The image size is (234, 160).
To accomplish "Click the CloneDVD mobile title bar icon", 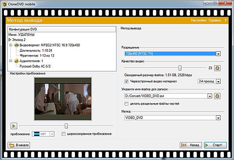I will point(4,3).
